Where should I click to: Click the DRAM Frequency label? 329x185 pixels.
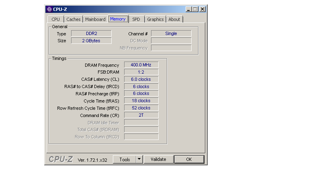click(x=102, y=65)
